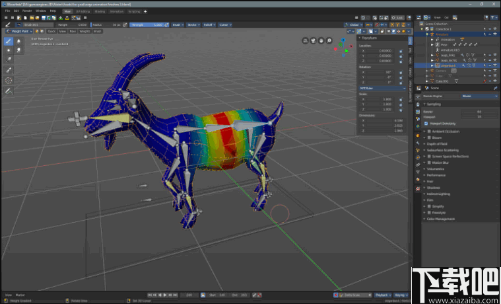Click the Quick button in viewport header
Image resolution: width=501 pixels, height=304 pixels.
[x=51, y=31]
